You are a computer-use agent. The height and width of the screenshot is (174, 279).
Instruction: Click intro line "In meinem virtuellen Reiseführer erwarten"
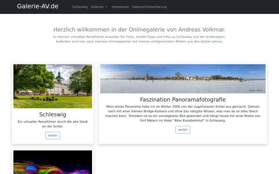[x=139, y=37]
